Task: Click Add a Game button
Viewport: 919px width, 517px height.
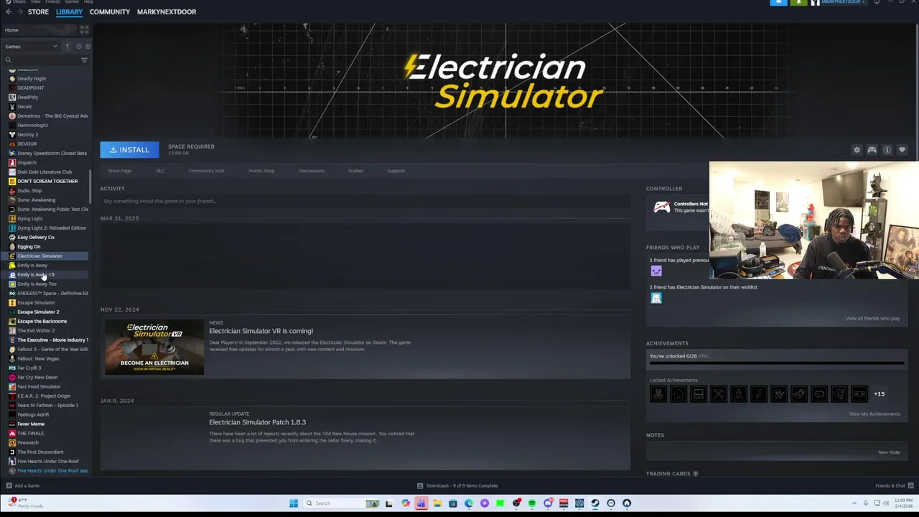Action: pyautogui.click(x=23, y=485)
